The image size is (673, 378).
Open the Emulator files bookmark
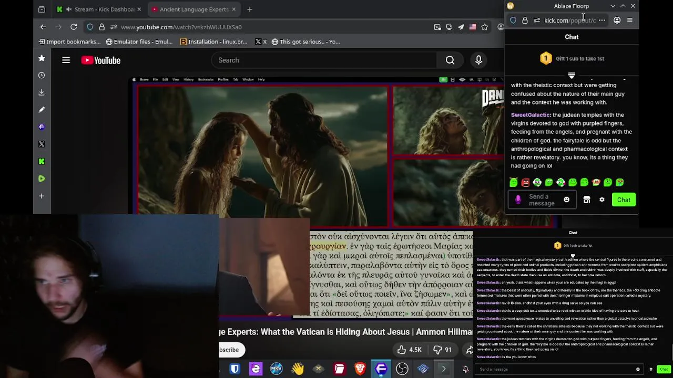pos(139,41)
